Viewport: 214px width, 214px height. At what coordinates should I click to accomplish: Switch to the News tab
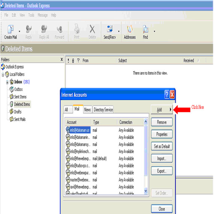(x=87, y=110)
